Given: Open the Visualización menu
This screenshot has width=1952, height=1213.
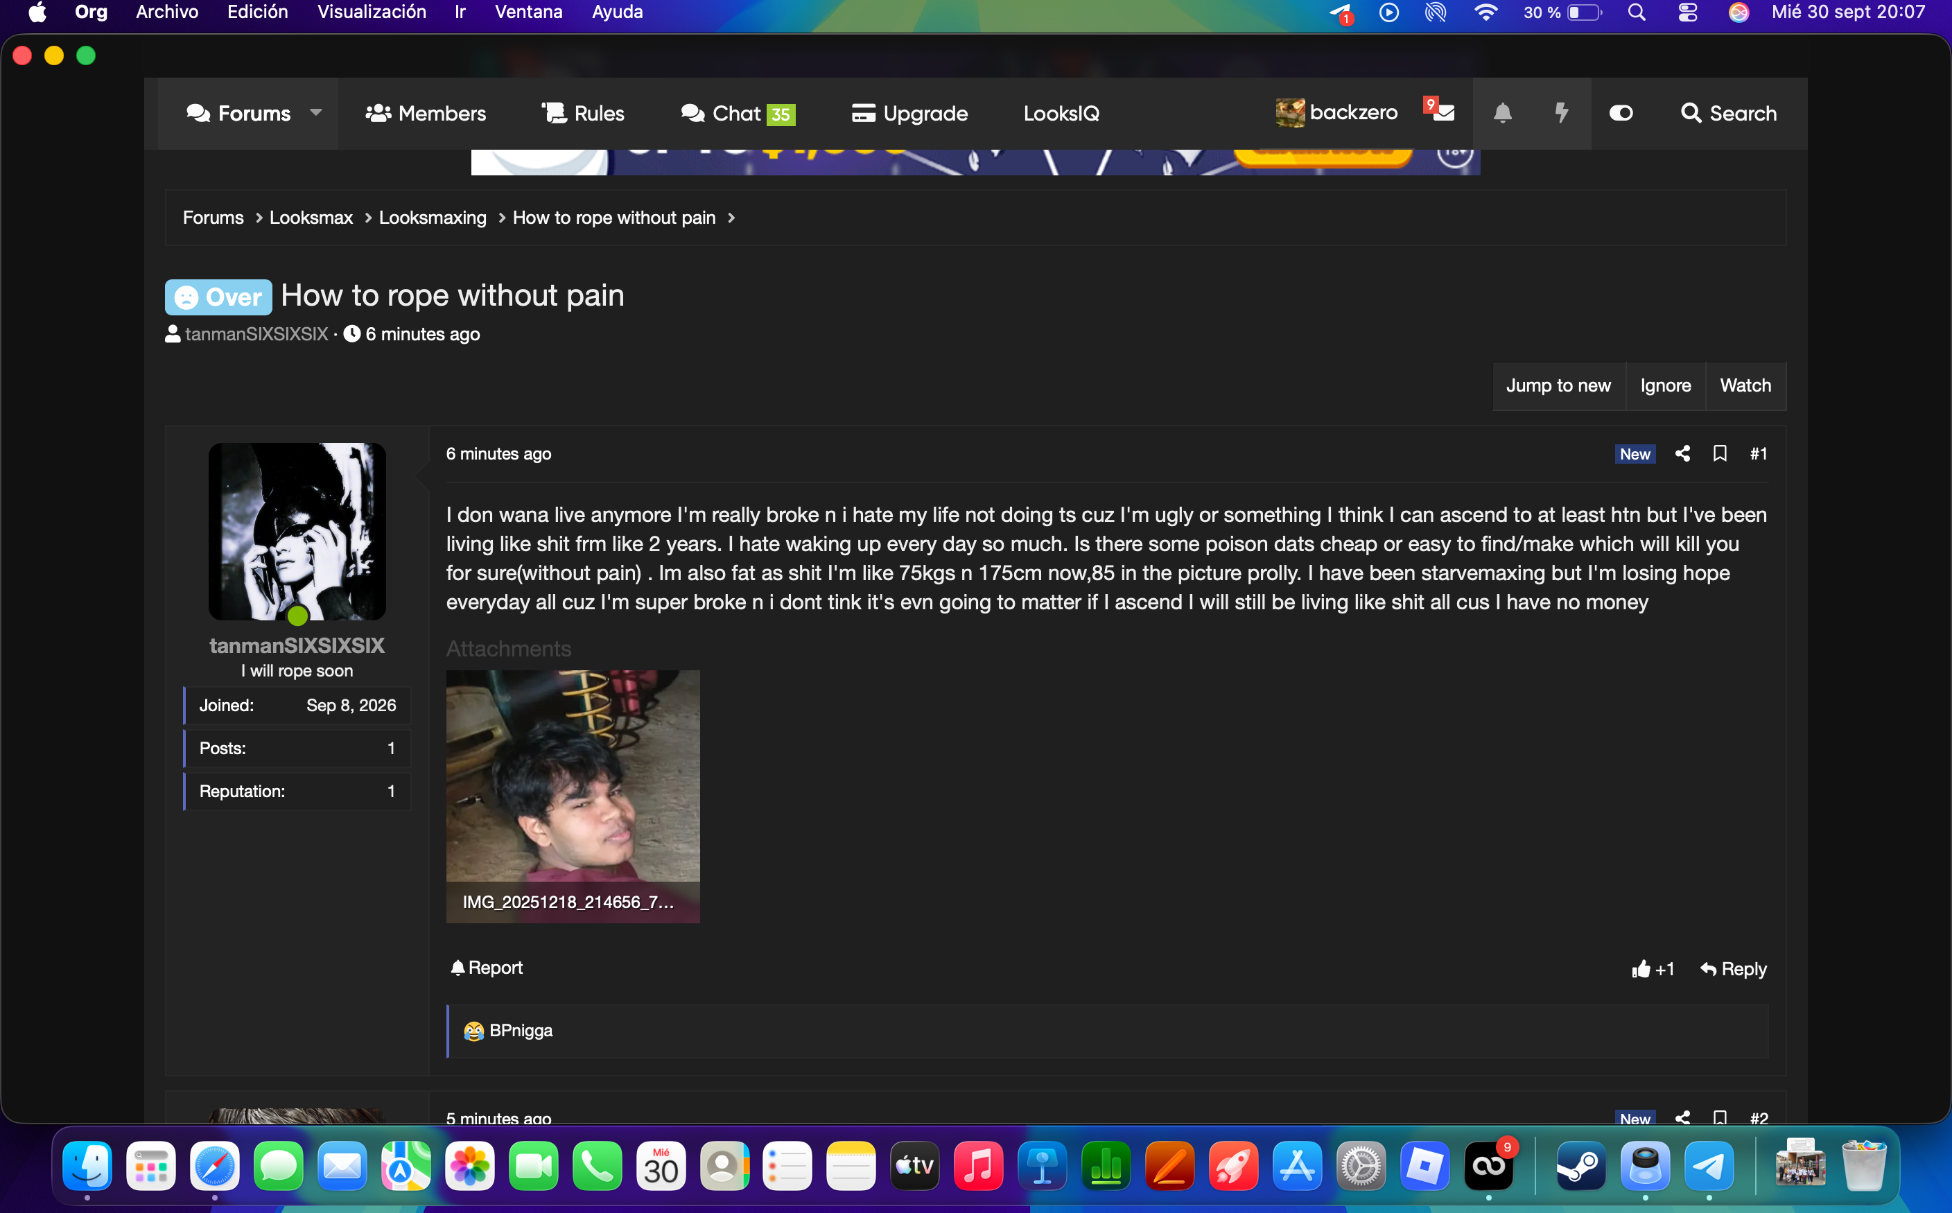Looking at the screenshot, I should click(372, 12).
